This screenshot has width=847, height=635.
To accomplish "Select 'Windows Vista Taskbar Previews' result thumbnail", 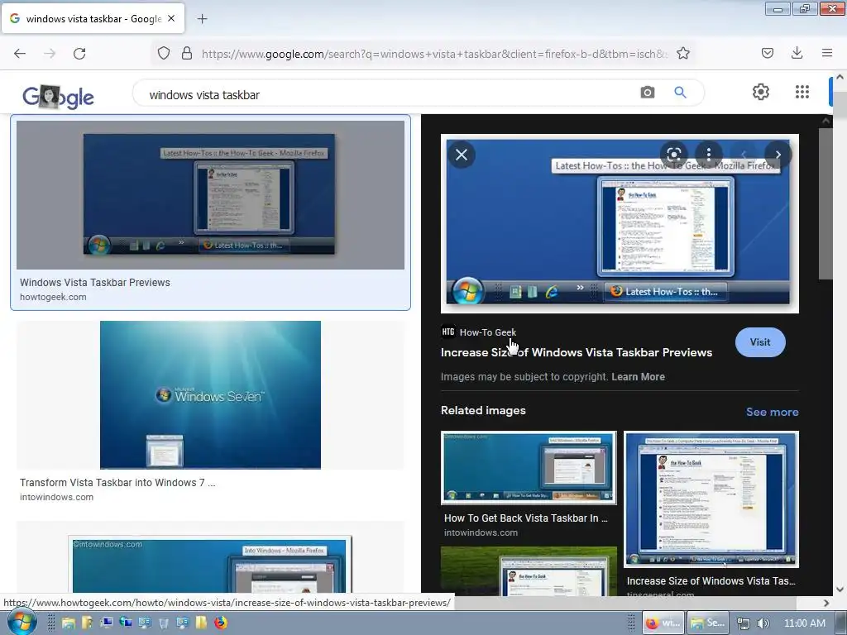I will click(x=210, y=195).
